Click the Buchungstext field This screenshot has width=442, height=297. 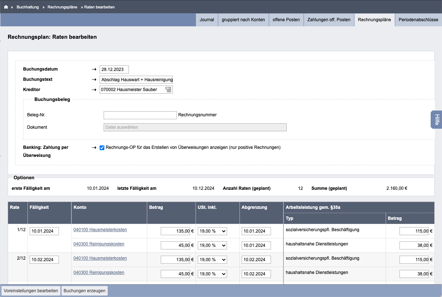point(136,80)
